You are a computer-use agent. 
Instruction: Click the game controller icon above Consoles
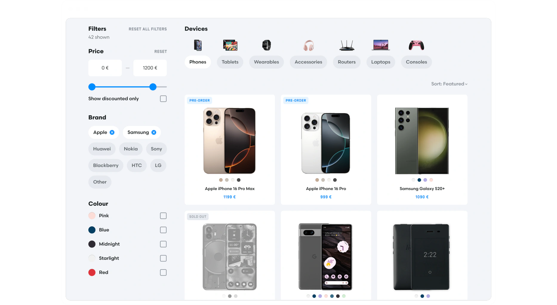point(416,45)
